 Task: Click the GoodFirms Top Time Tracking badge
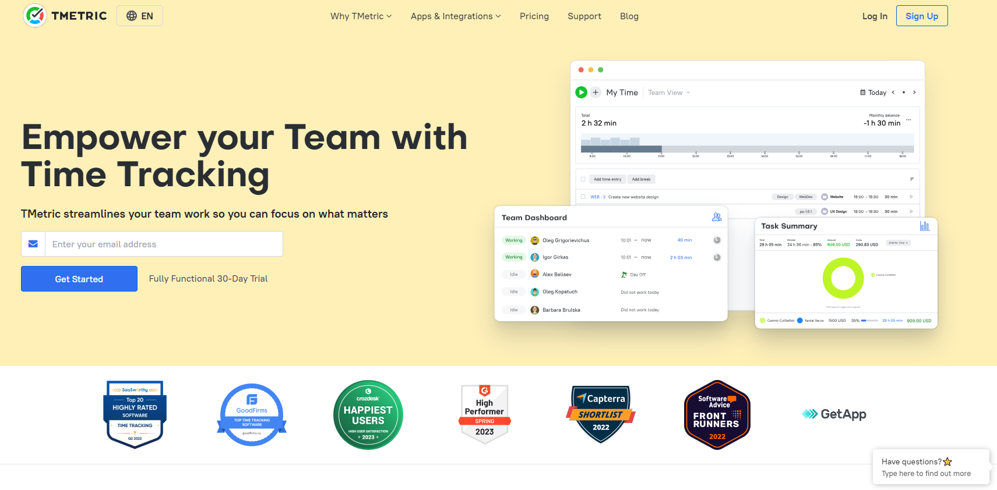252,415
